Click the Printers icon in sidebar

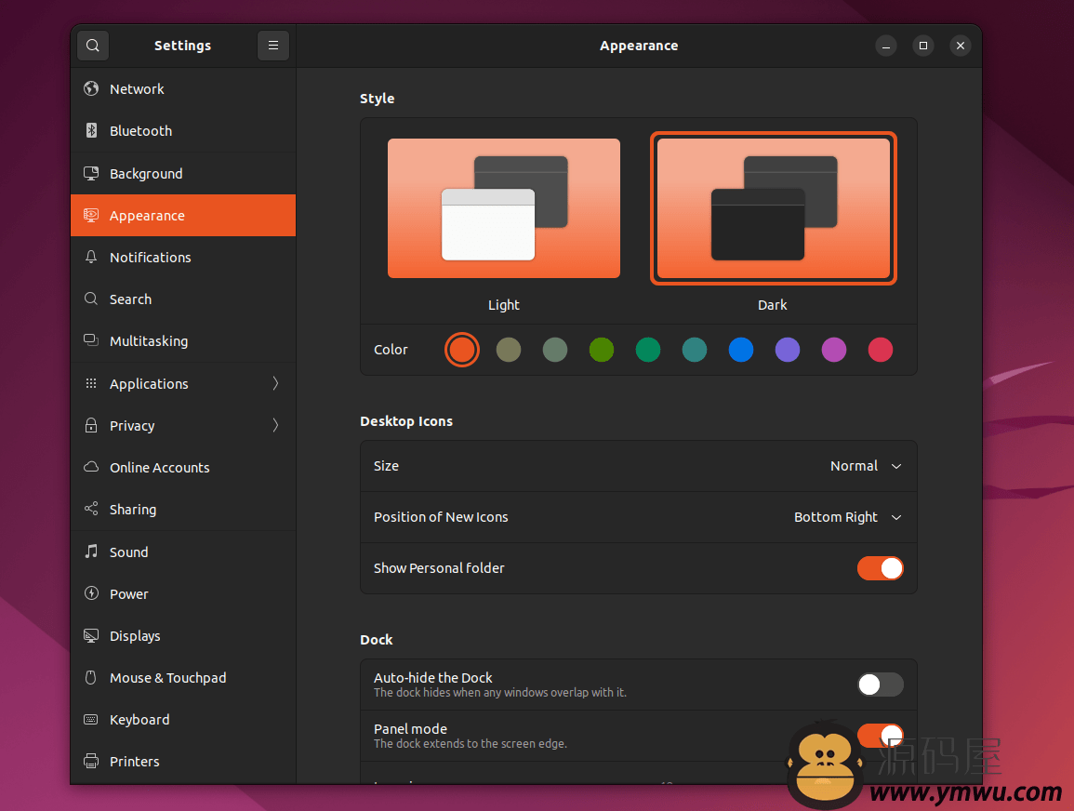pos(91,761)
